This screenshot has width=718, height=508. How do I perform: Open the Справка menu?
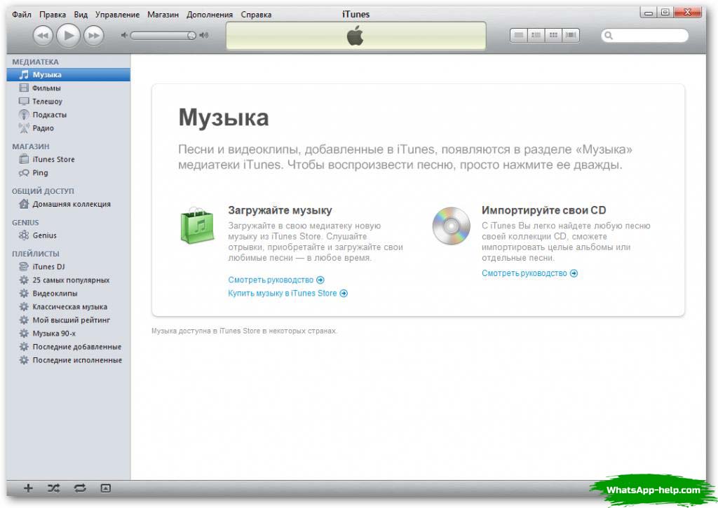click(x=256, y=15)
